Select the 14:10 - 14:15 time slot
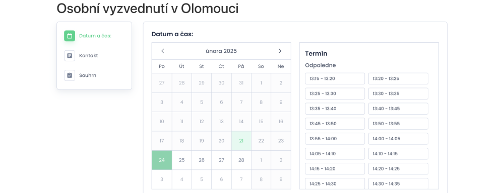The width and height of the screenshot is (504, 193). click(398, 154)
